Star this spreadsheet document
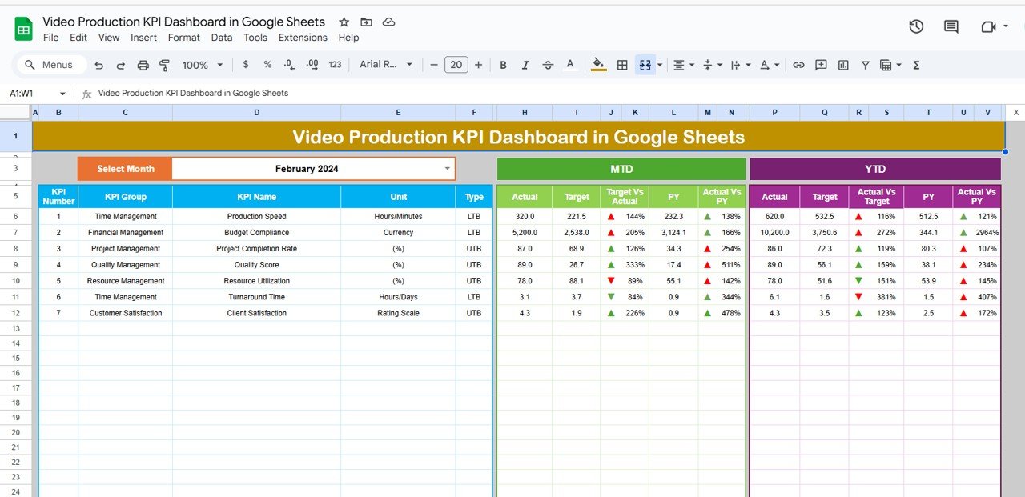 click(x=344, y=22)
